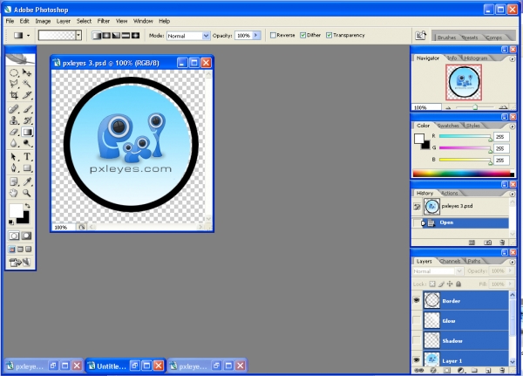The width and height of the screenshot is (523, 376).
Task: Select the Healing Brush tool
Action: (x=14, y=109)
